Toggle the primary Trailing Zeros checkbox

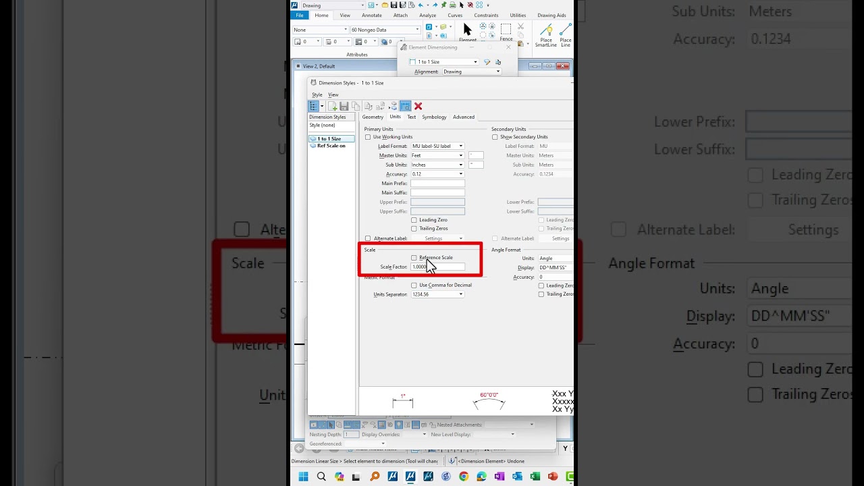point(414,229)
